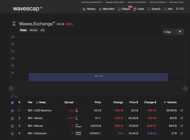Switch to the Info tab under Waves.Exchange

[x=42, y=30]
